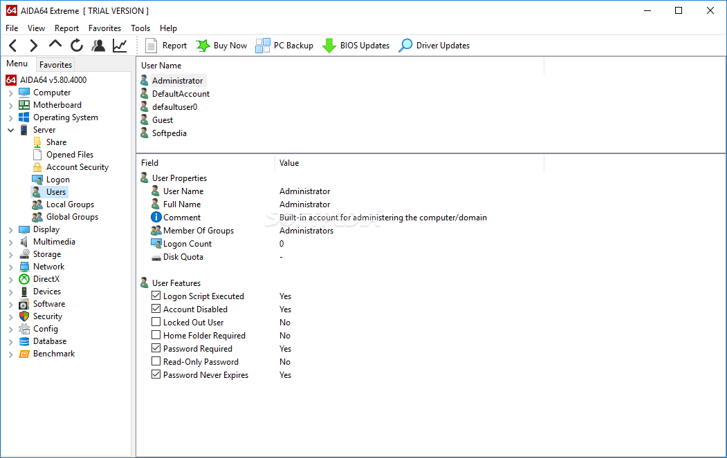Open the Help menu
This screenshot has width=727, height=458.
(168, 28)
